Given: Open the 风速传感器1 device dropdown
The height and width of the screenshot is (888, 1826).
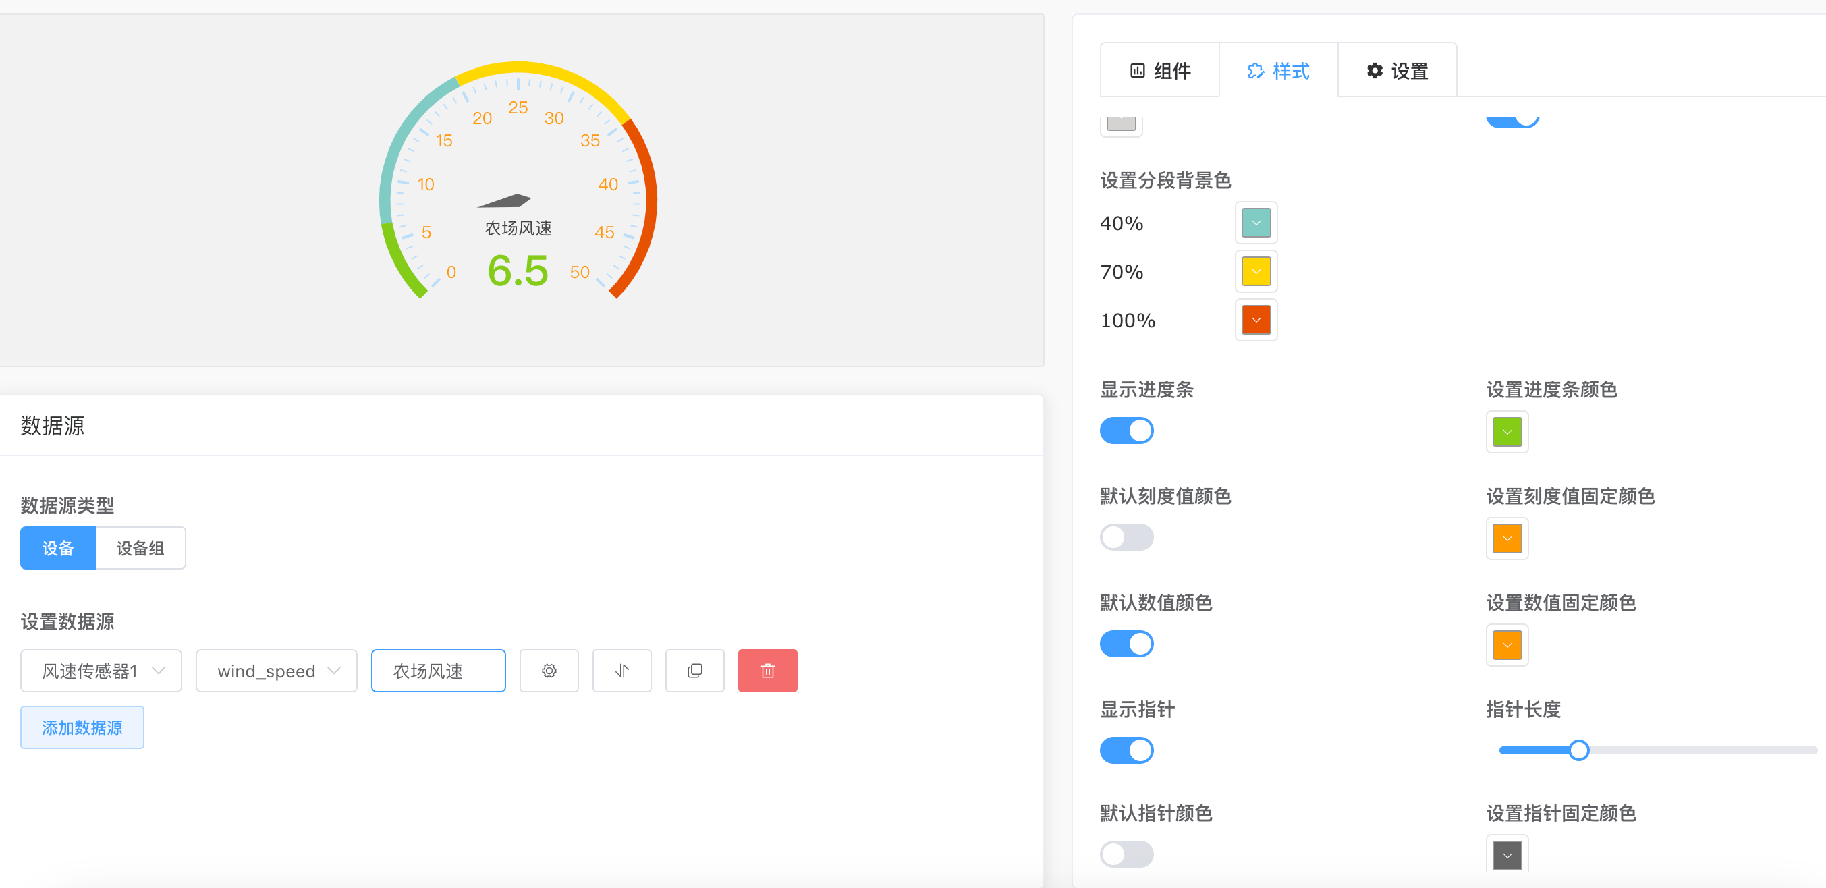Looking at the screenshot, I should 101,671.
